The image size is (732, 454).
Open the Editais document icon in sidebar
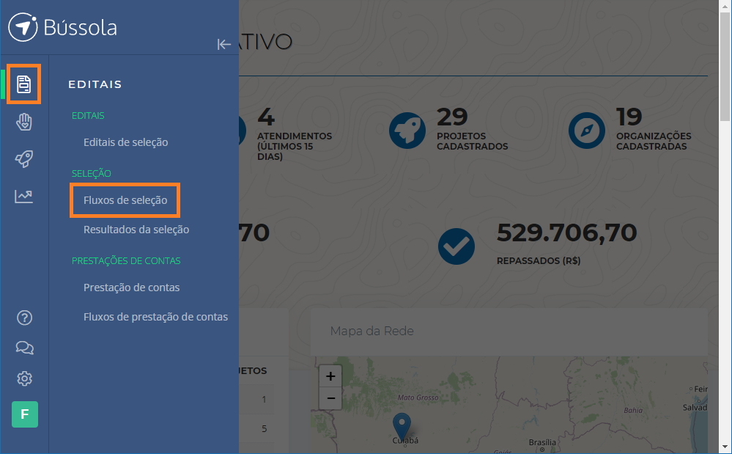tap(23, 84)
